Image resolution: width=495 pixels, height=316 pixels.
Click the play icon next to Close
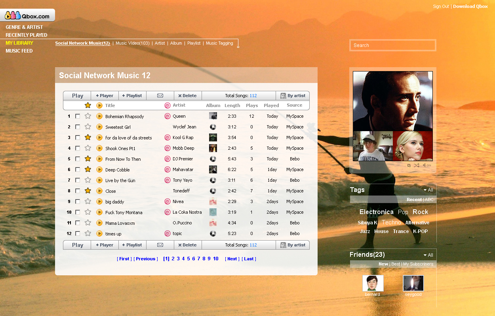click(99, 191)
